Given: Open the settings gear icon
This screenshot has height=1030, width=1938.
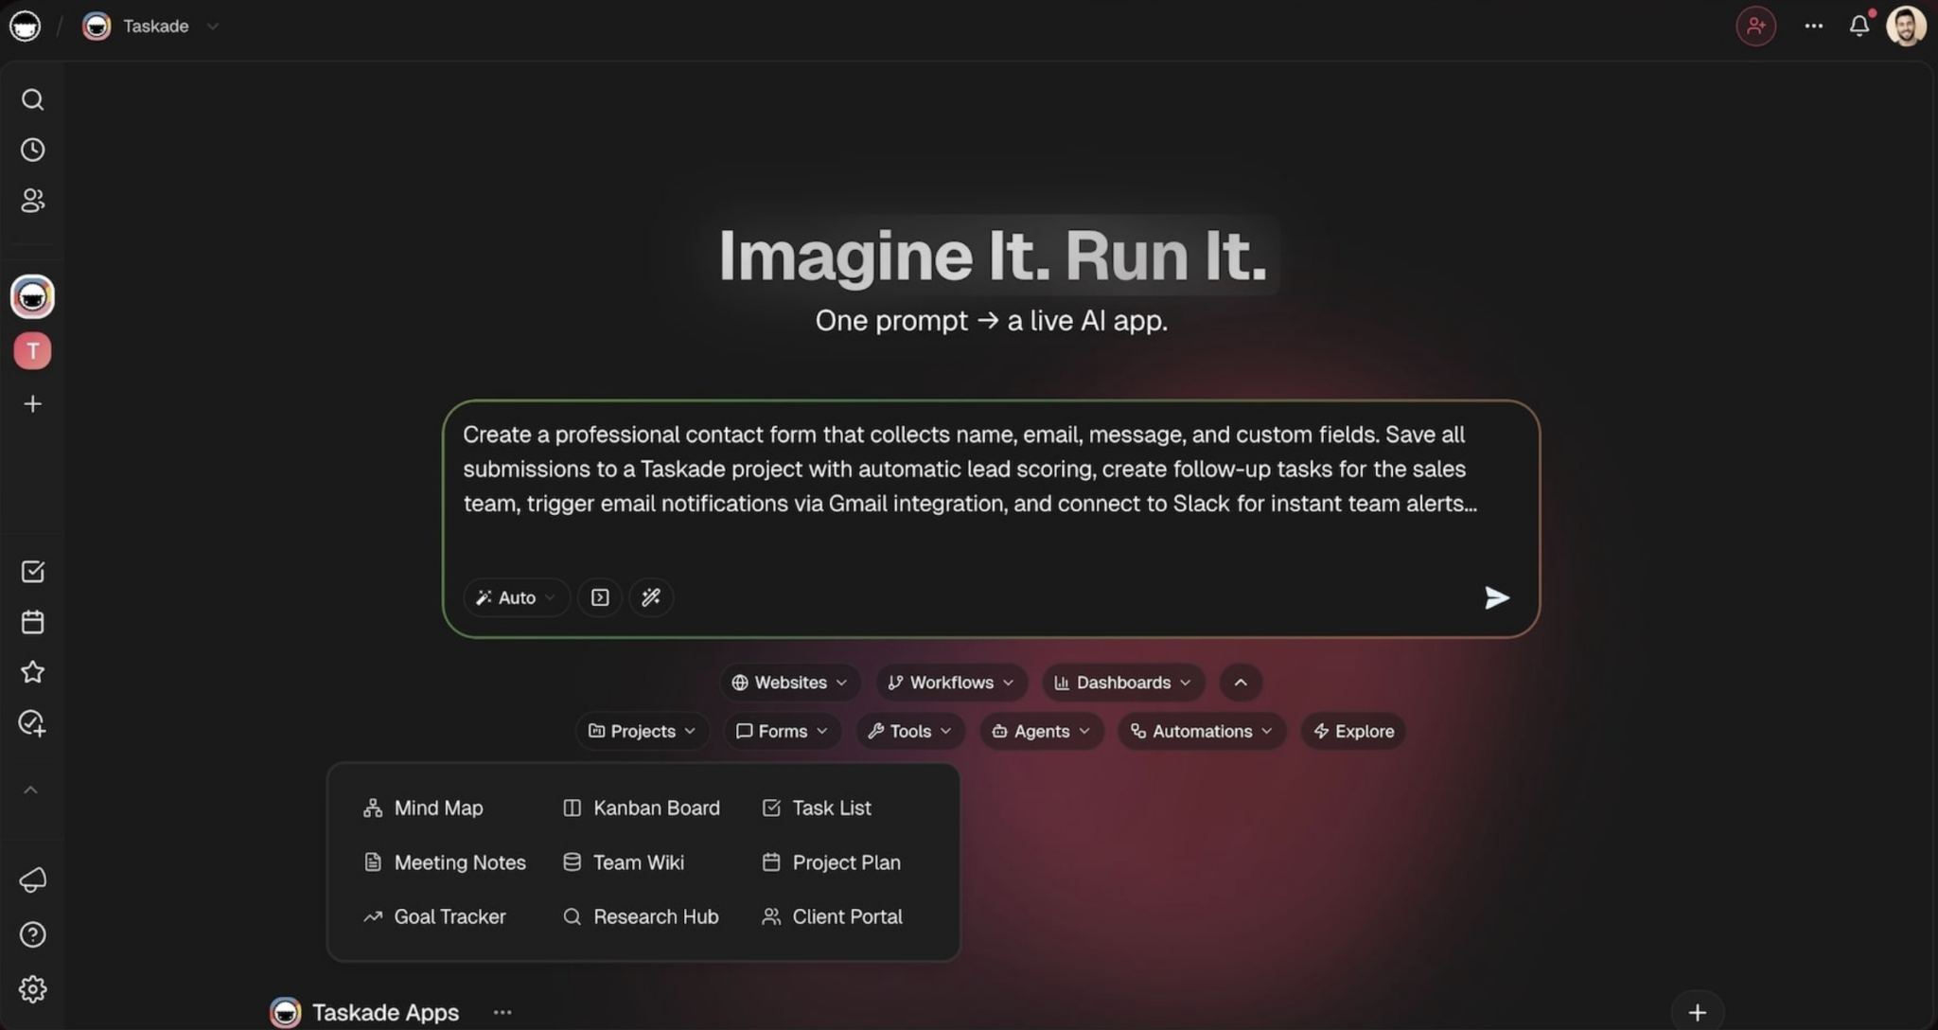Looking at the screenshot, I should (x=32, y=988).
